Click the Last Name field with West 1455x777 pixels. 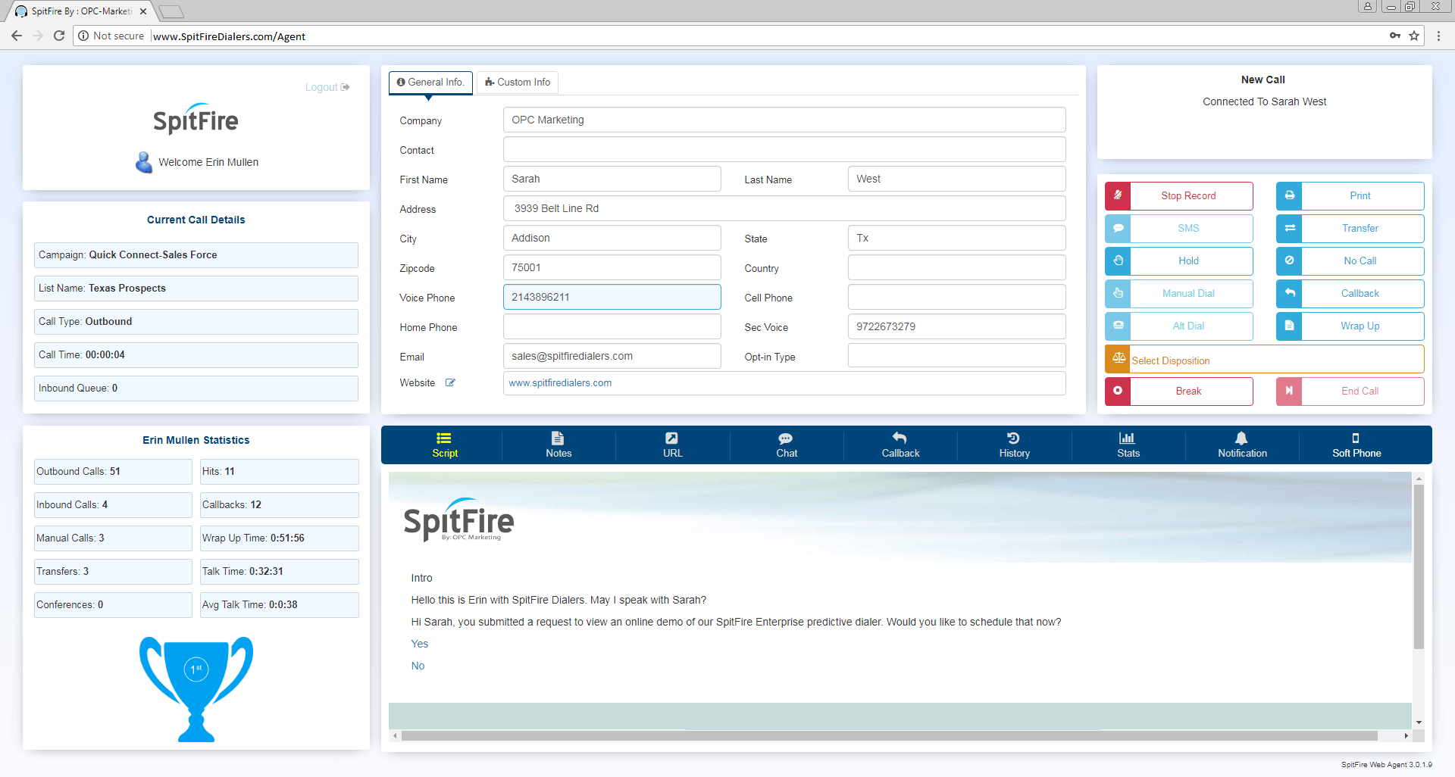tap(956, 179)
